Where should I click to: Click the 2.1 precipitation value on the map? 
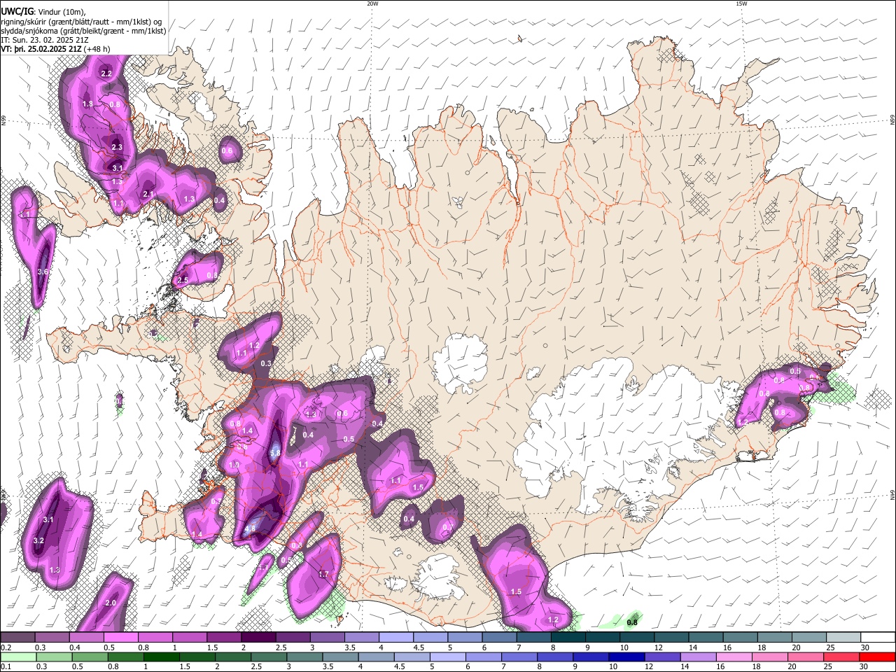coord(148,194)
